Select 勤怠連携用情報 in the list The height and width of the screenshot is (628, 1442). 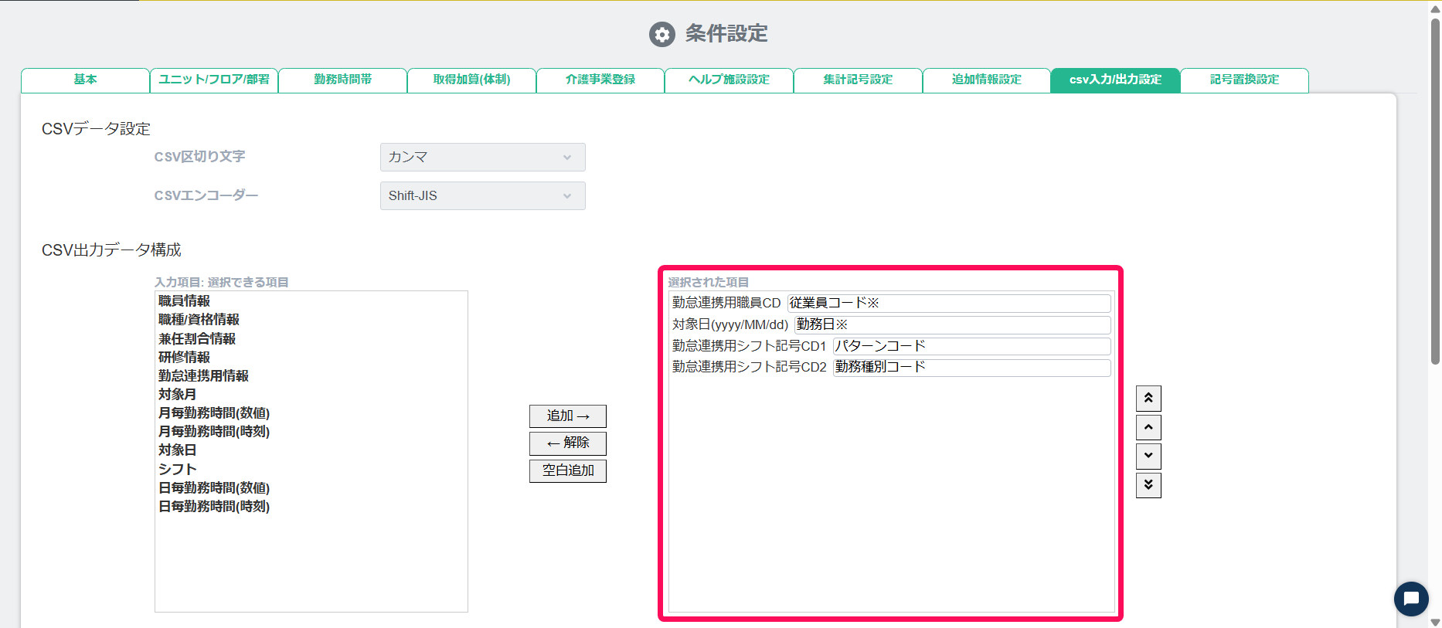[x=203, y=375]
